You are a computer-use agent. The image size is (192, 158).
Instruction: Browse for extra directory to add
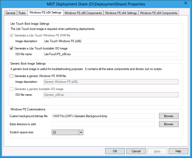pyautogui.click(x=169, y=124)
